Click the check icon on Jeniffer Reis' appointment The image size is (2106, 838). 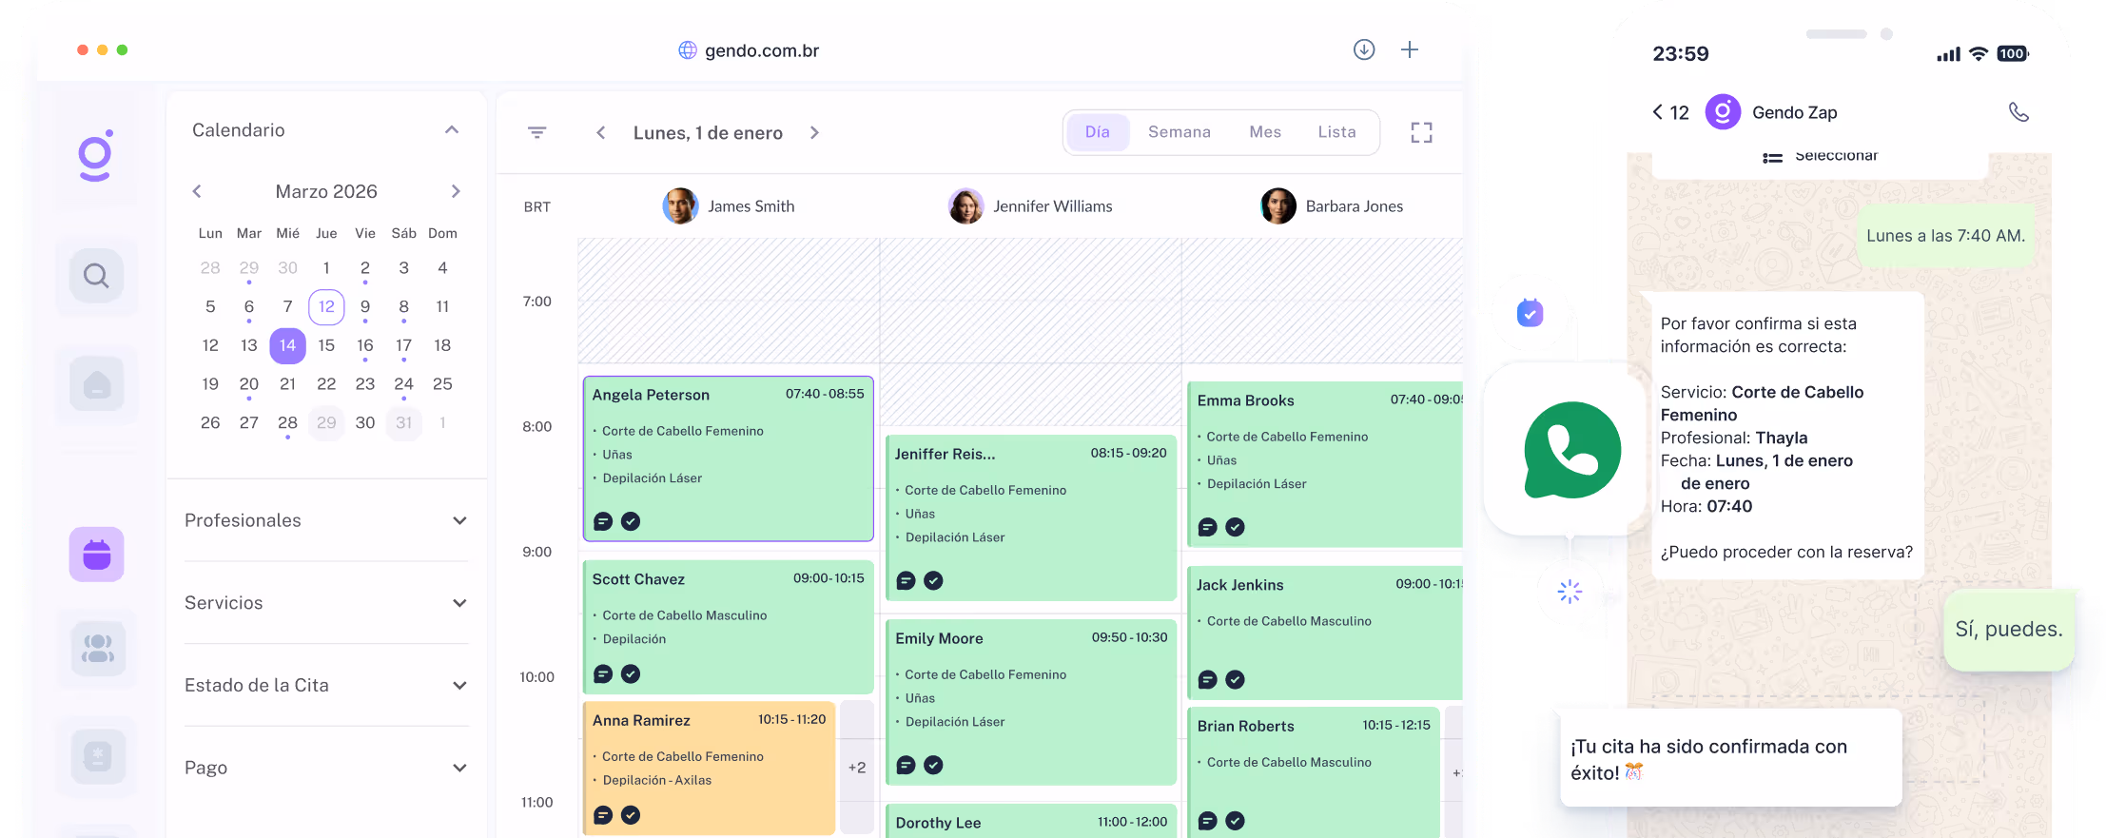[x=934, y=580]
